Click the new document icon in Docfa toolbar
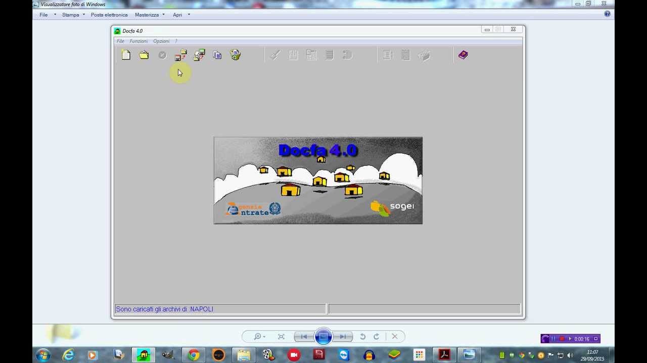Image resolution: width=647 pixels, height=363 pixels. coord(126,55)
